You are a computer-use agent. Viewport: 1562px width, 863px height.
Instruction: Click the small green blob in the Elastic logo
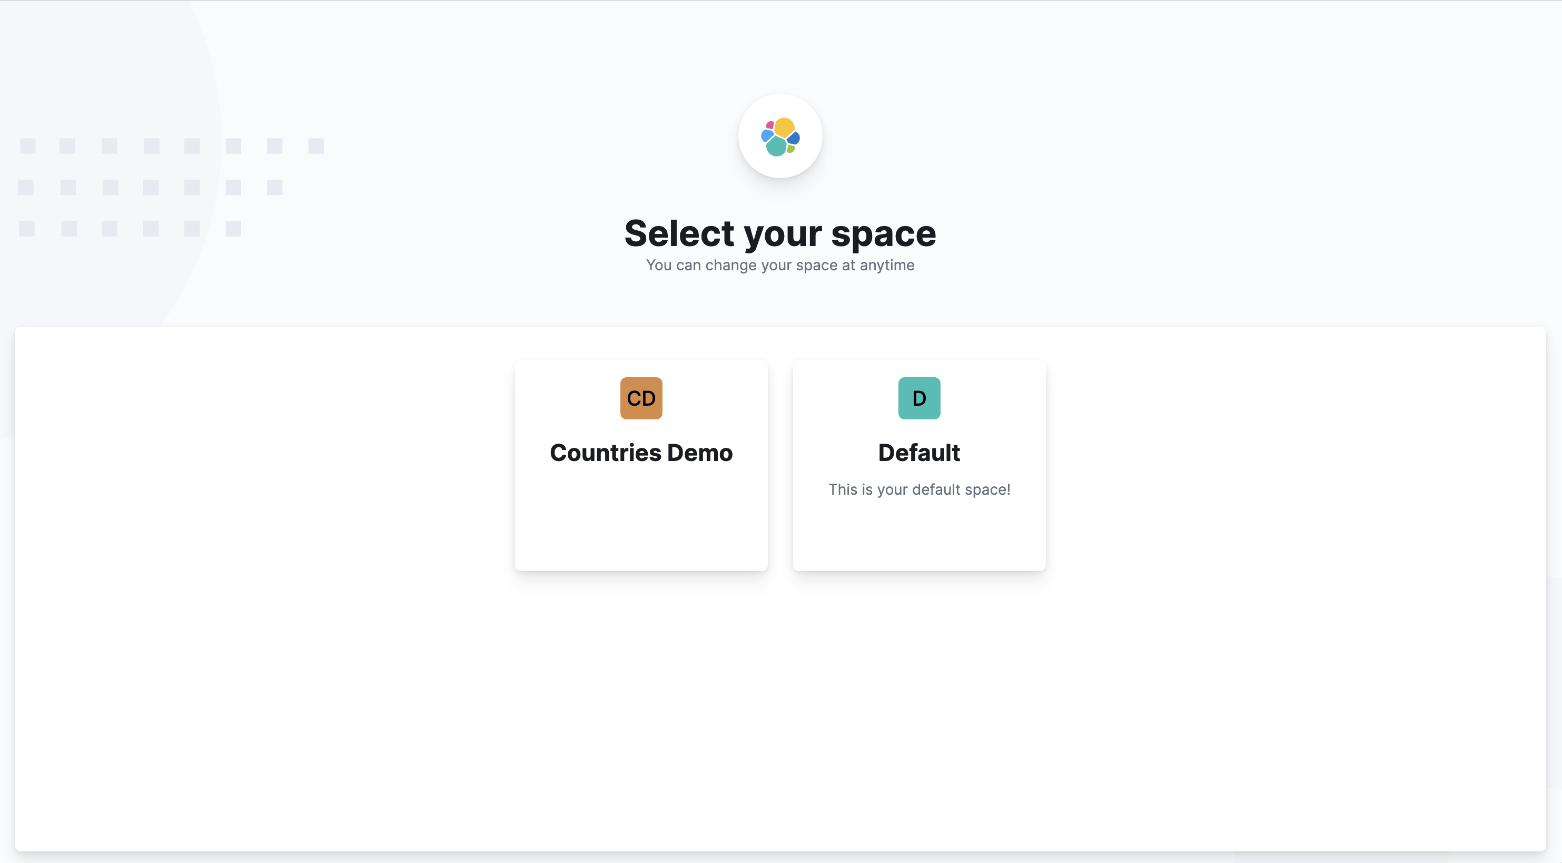click(790, 149)
